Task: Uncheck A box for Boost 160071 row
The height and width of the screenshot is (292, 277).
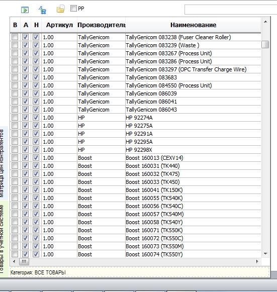Action: (x=25, y=230)
